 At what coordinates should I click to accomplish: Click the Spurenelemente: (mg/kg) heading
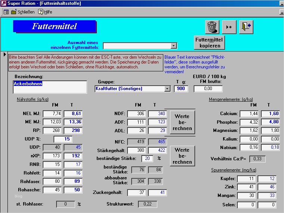coord(234,170)
